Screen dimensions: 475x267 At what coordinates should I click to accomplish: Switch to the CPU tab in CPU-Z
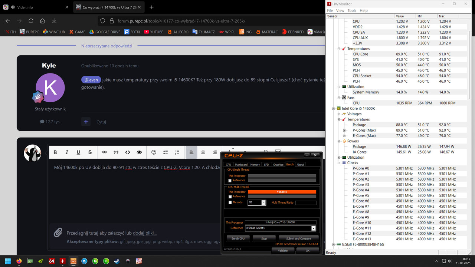click(x=228, y=165)
